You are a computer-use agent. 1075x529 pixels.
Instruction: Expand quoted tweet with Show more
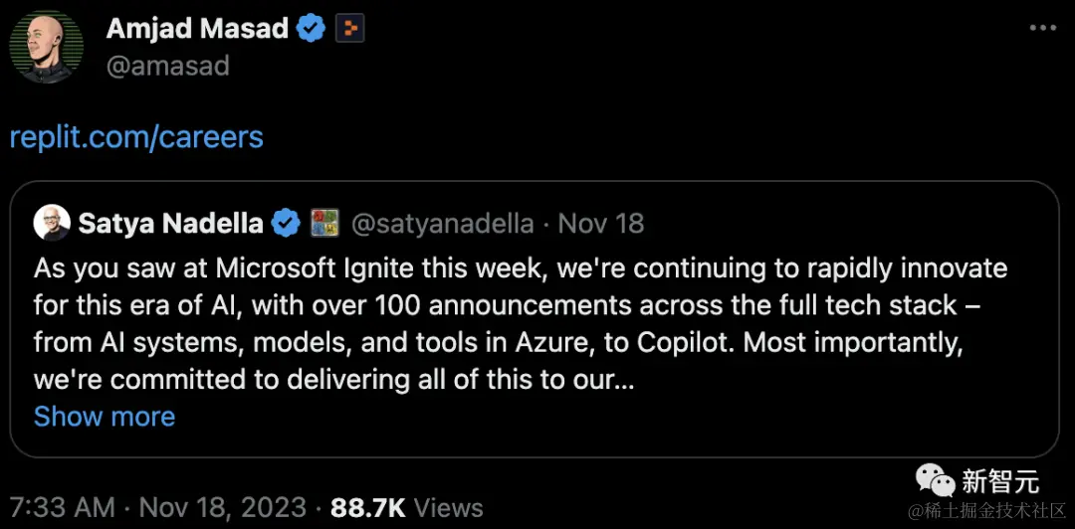click(105, 416)
